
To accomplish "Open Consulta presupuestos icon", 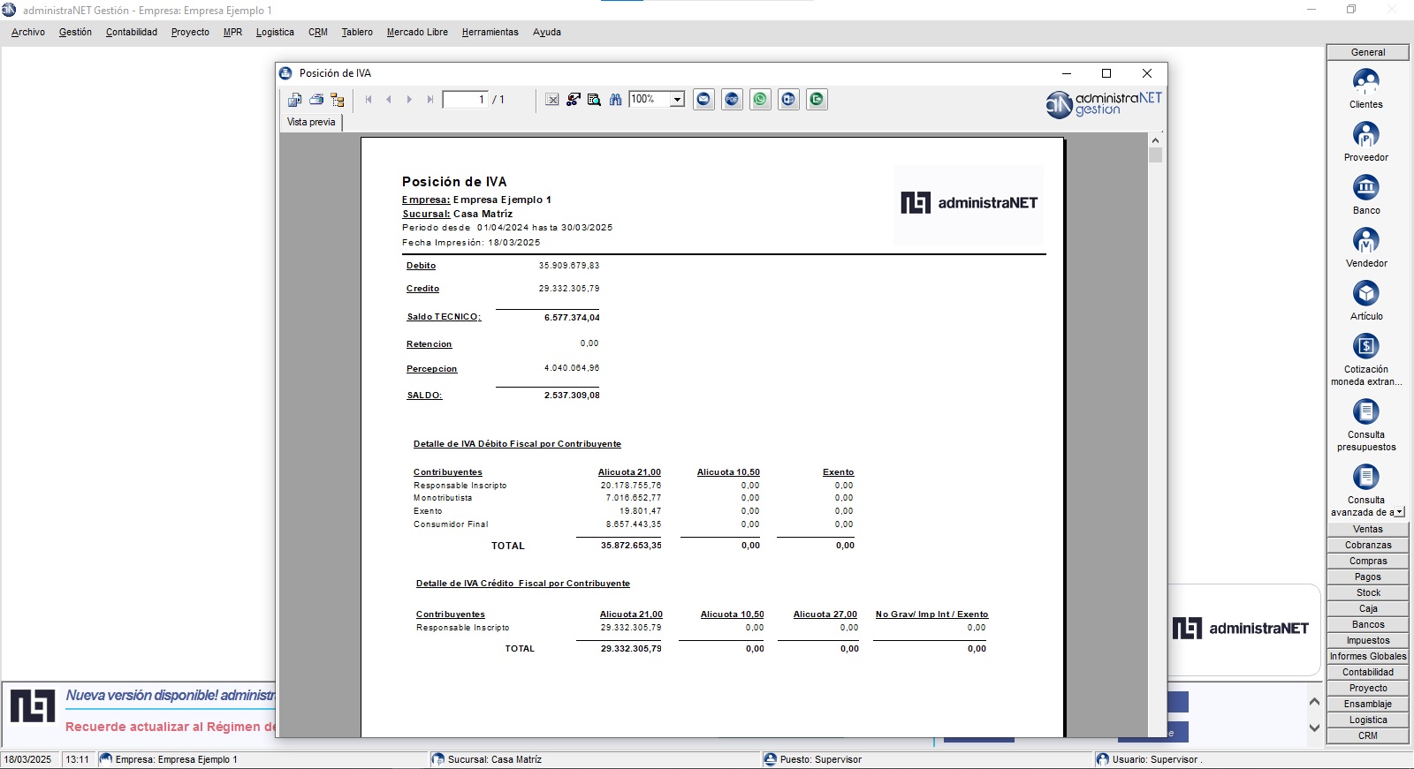I will (1366, 412).
